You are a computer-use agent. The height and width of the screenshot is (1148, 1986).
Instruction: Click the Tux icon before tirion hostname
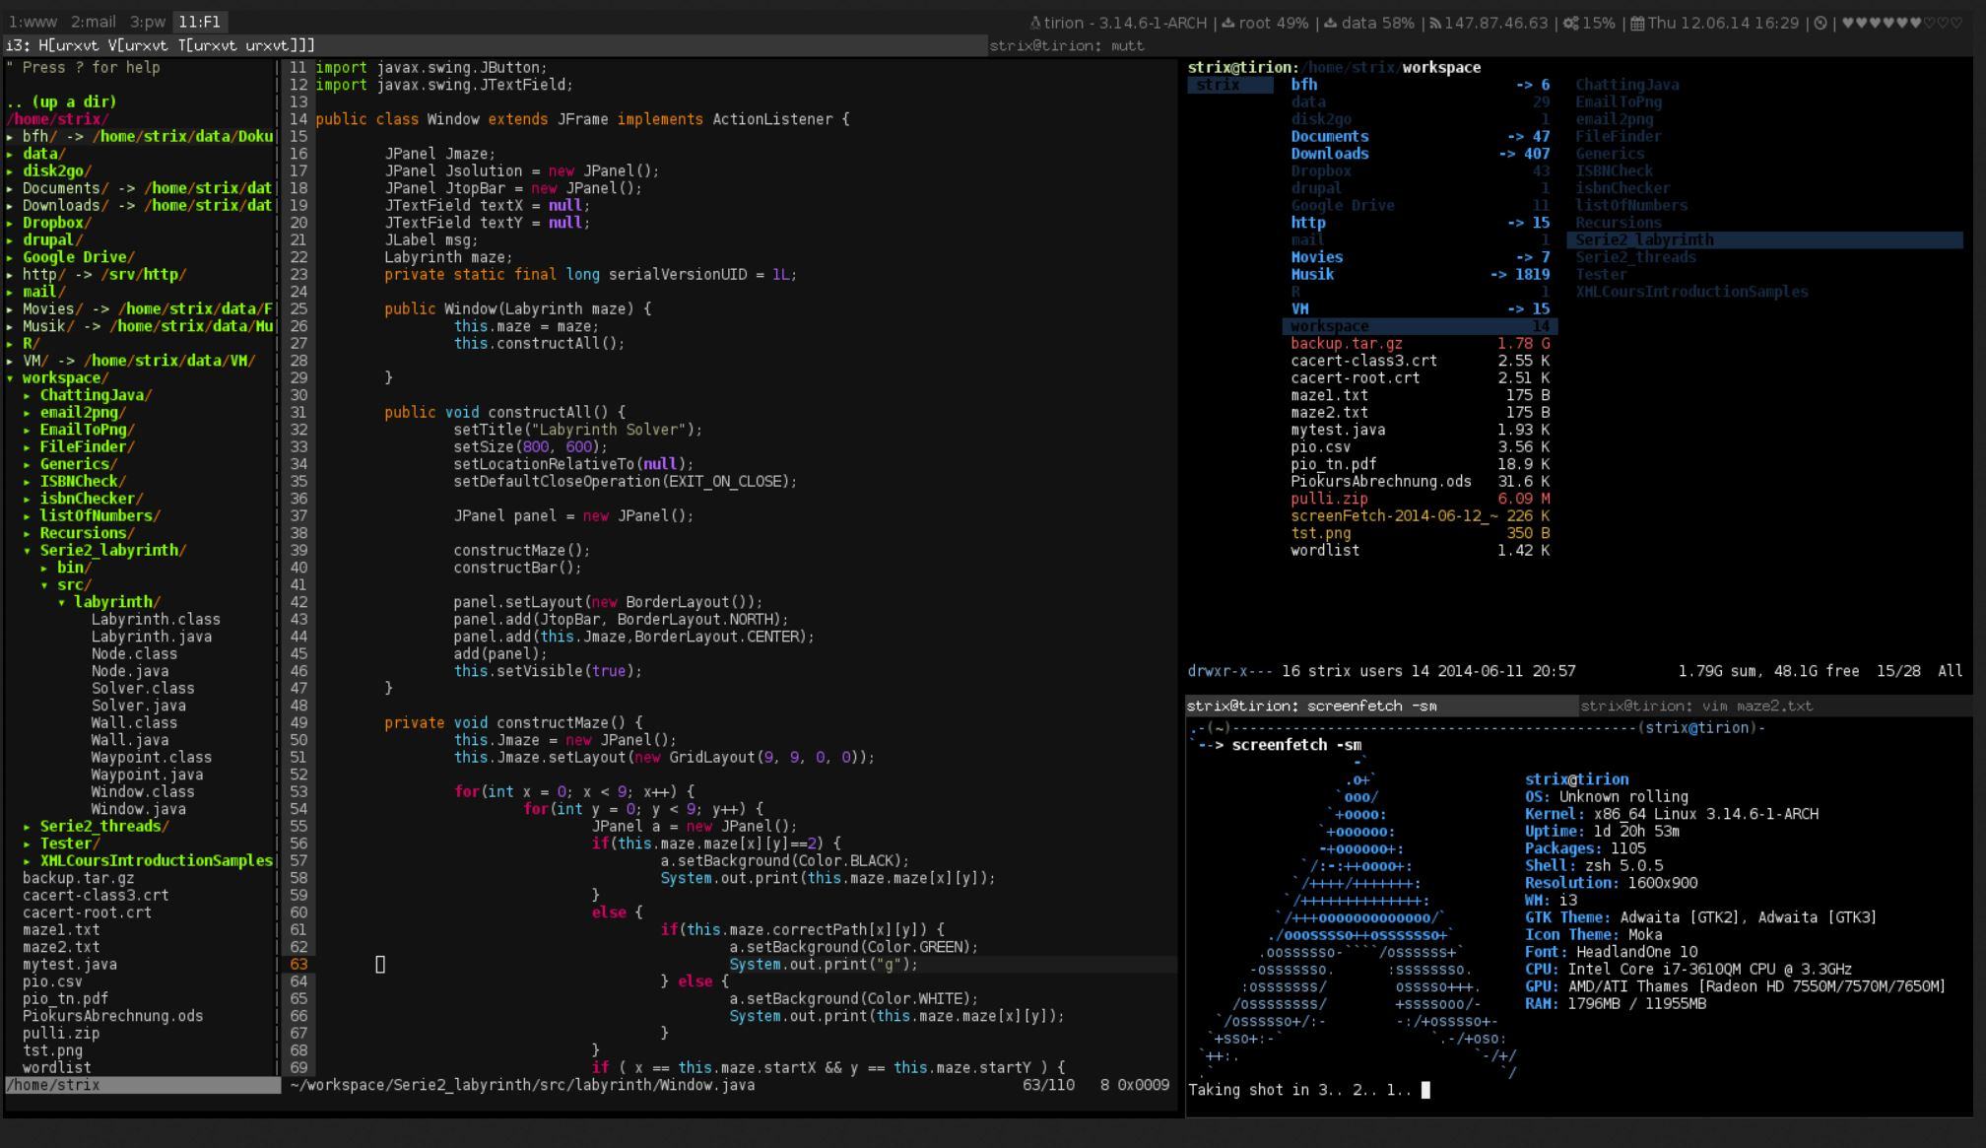tap(1035, 23)
